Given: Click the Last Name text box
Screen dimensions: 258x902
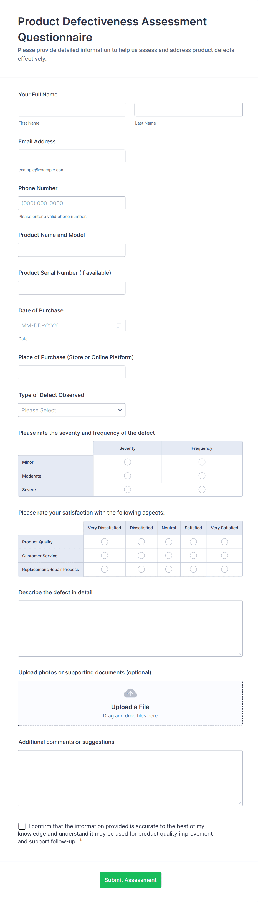Looking at the screenshot, I should pyautogui.click(x=188, y=110).
